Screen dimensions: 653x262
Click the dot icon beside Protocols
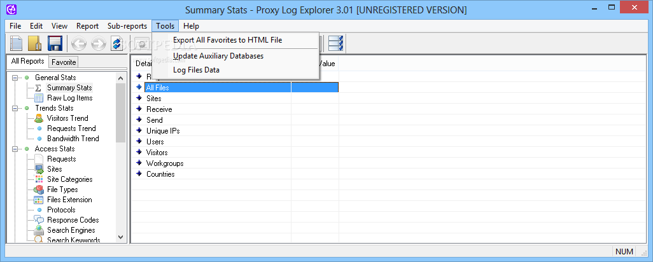[x=39, y=210]
